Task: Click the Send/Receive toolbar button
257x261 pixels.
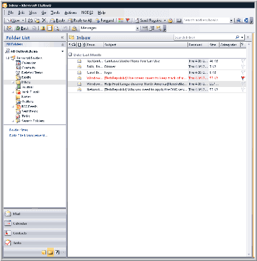Action: tap(149, 21)
